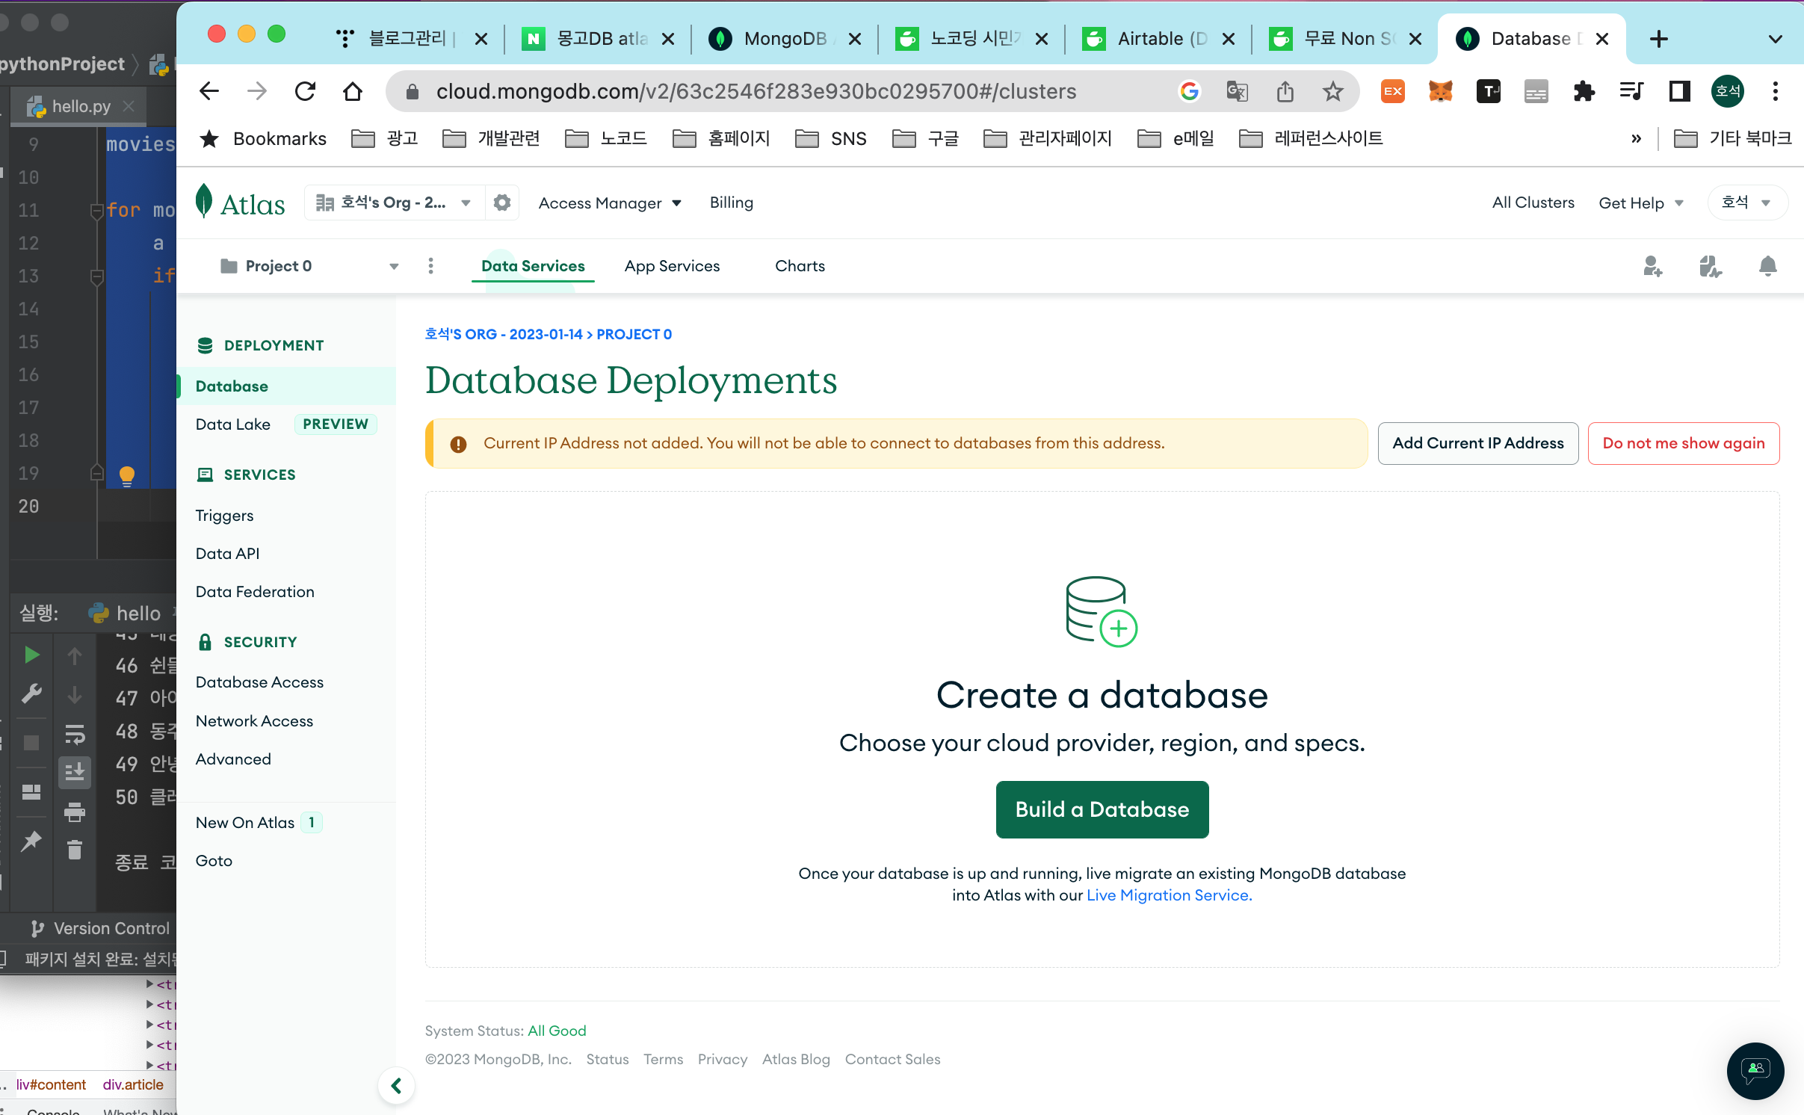Click Do not me show again

pyautogui.click(x=1684, y=443)
